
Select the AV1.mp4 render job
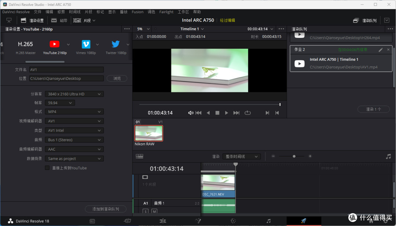tap(341, 59)
